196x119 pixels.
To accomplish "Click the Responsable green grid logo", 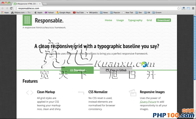I will click(x=27, y=20).
